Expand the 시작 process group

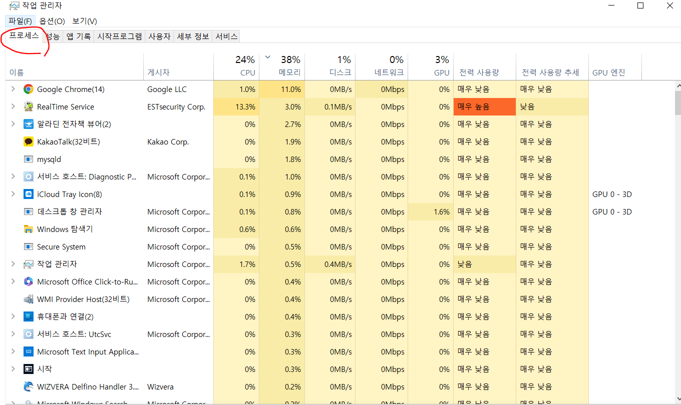(x=13, y=369)
